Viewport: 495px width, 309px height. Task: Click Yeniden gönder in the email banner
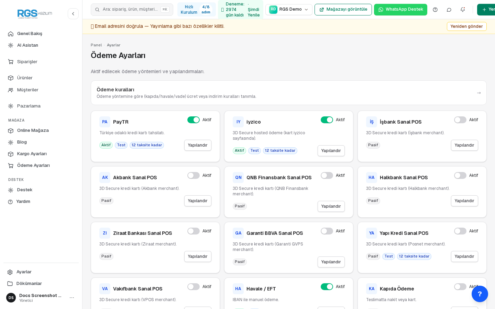click(x=466, y=26)
